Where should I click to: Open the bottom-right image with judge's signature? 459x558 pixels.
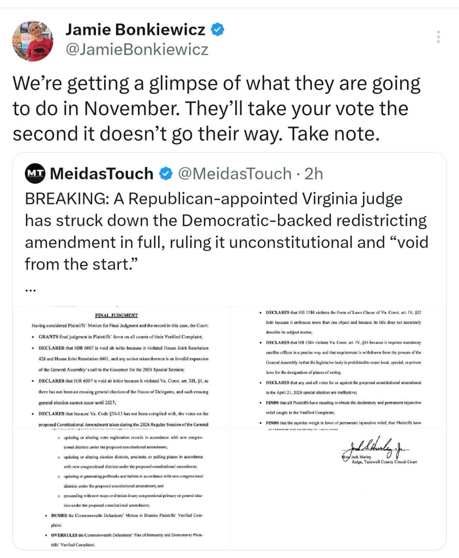tap(338, 489)
